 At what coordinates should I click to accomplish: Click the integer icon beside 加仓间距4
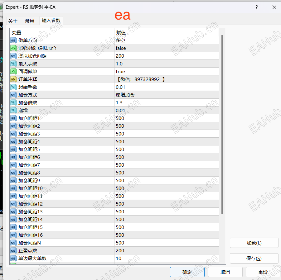point(13,141)
